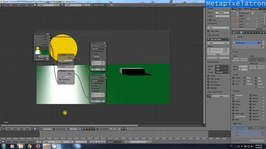Select the Multi-View button
The width and height of the screenshot is (266, 149).
pyautogui.click(x=256, y=128)
